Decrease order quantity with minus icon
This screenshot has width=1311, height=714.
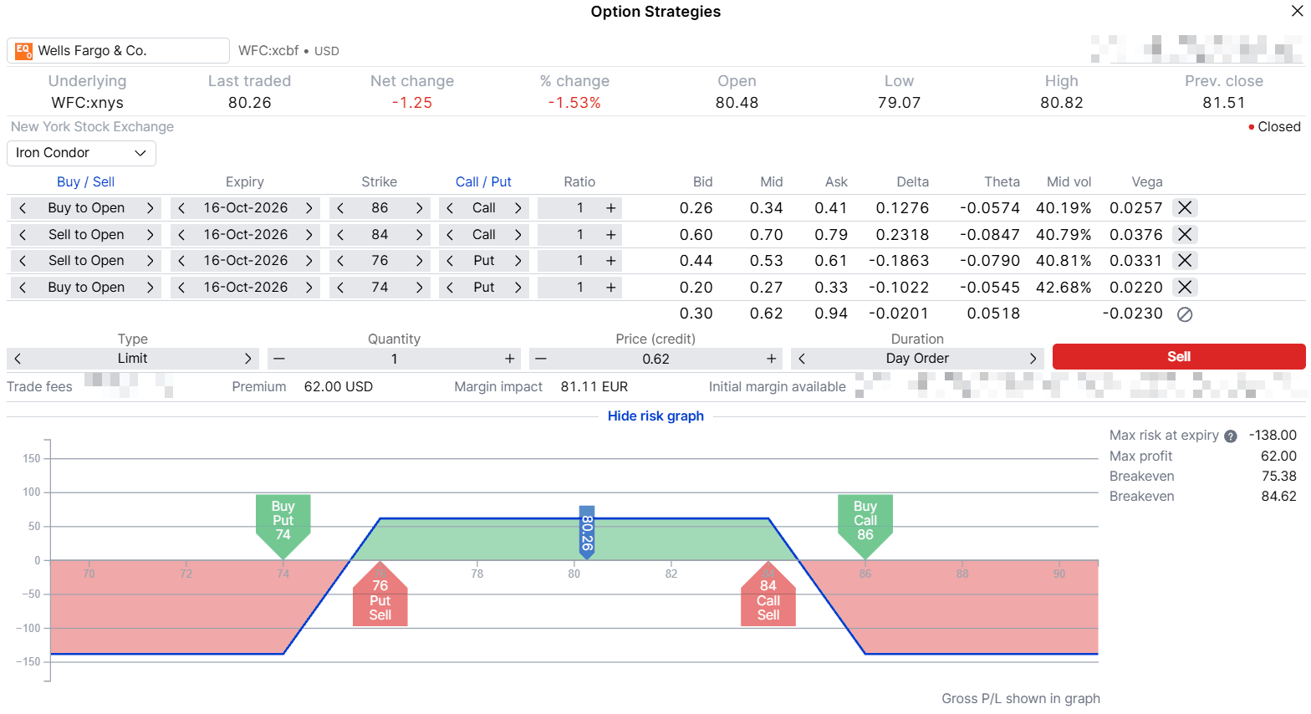click(279, 359)
